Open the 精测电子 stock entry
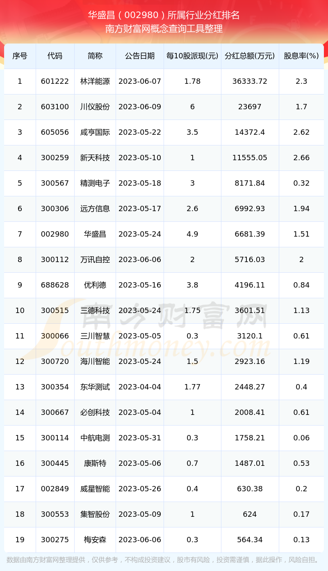Viewport: 328px width, 571px height. pyautogui.click(x=95, y=183)
